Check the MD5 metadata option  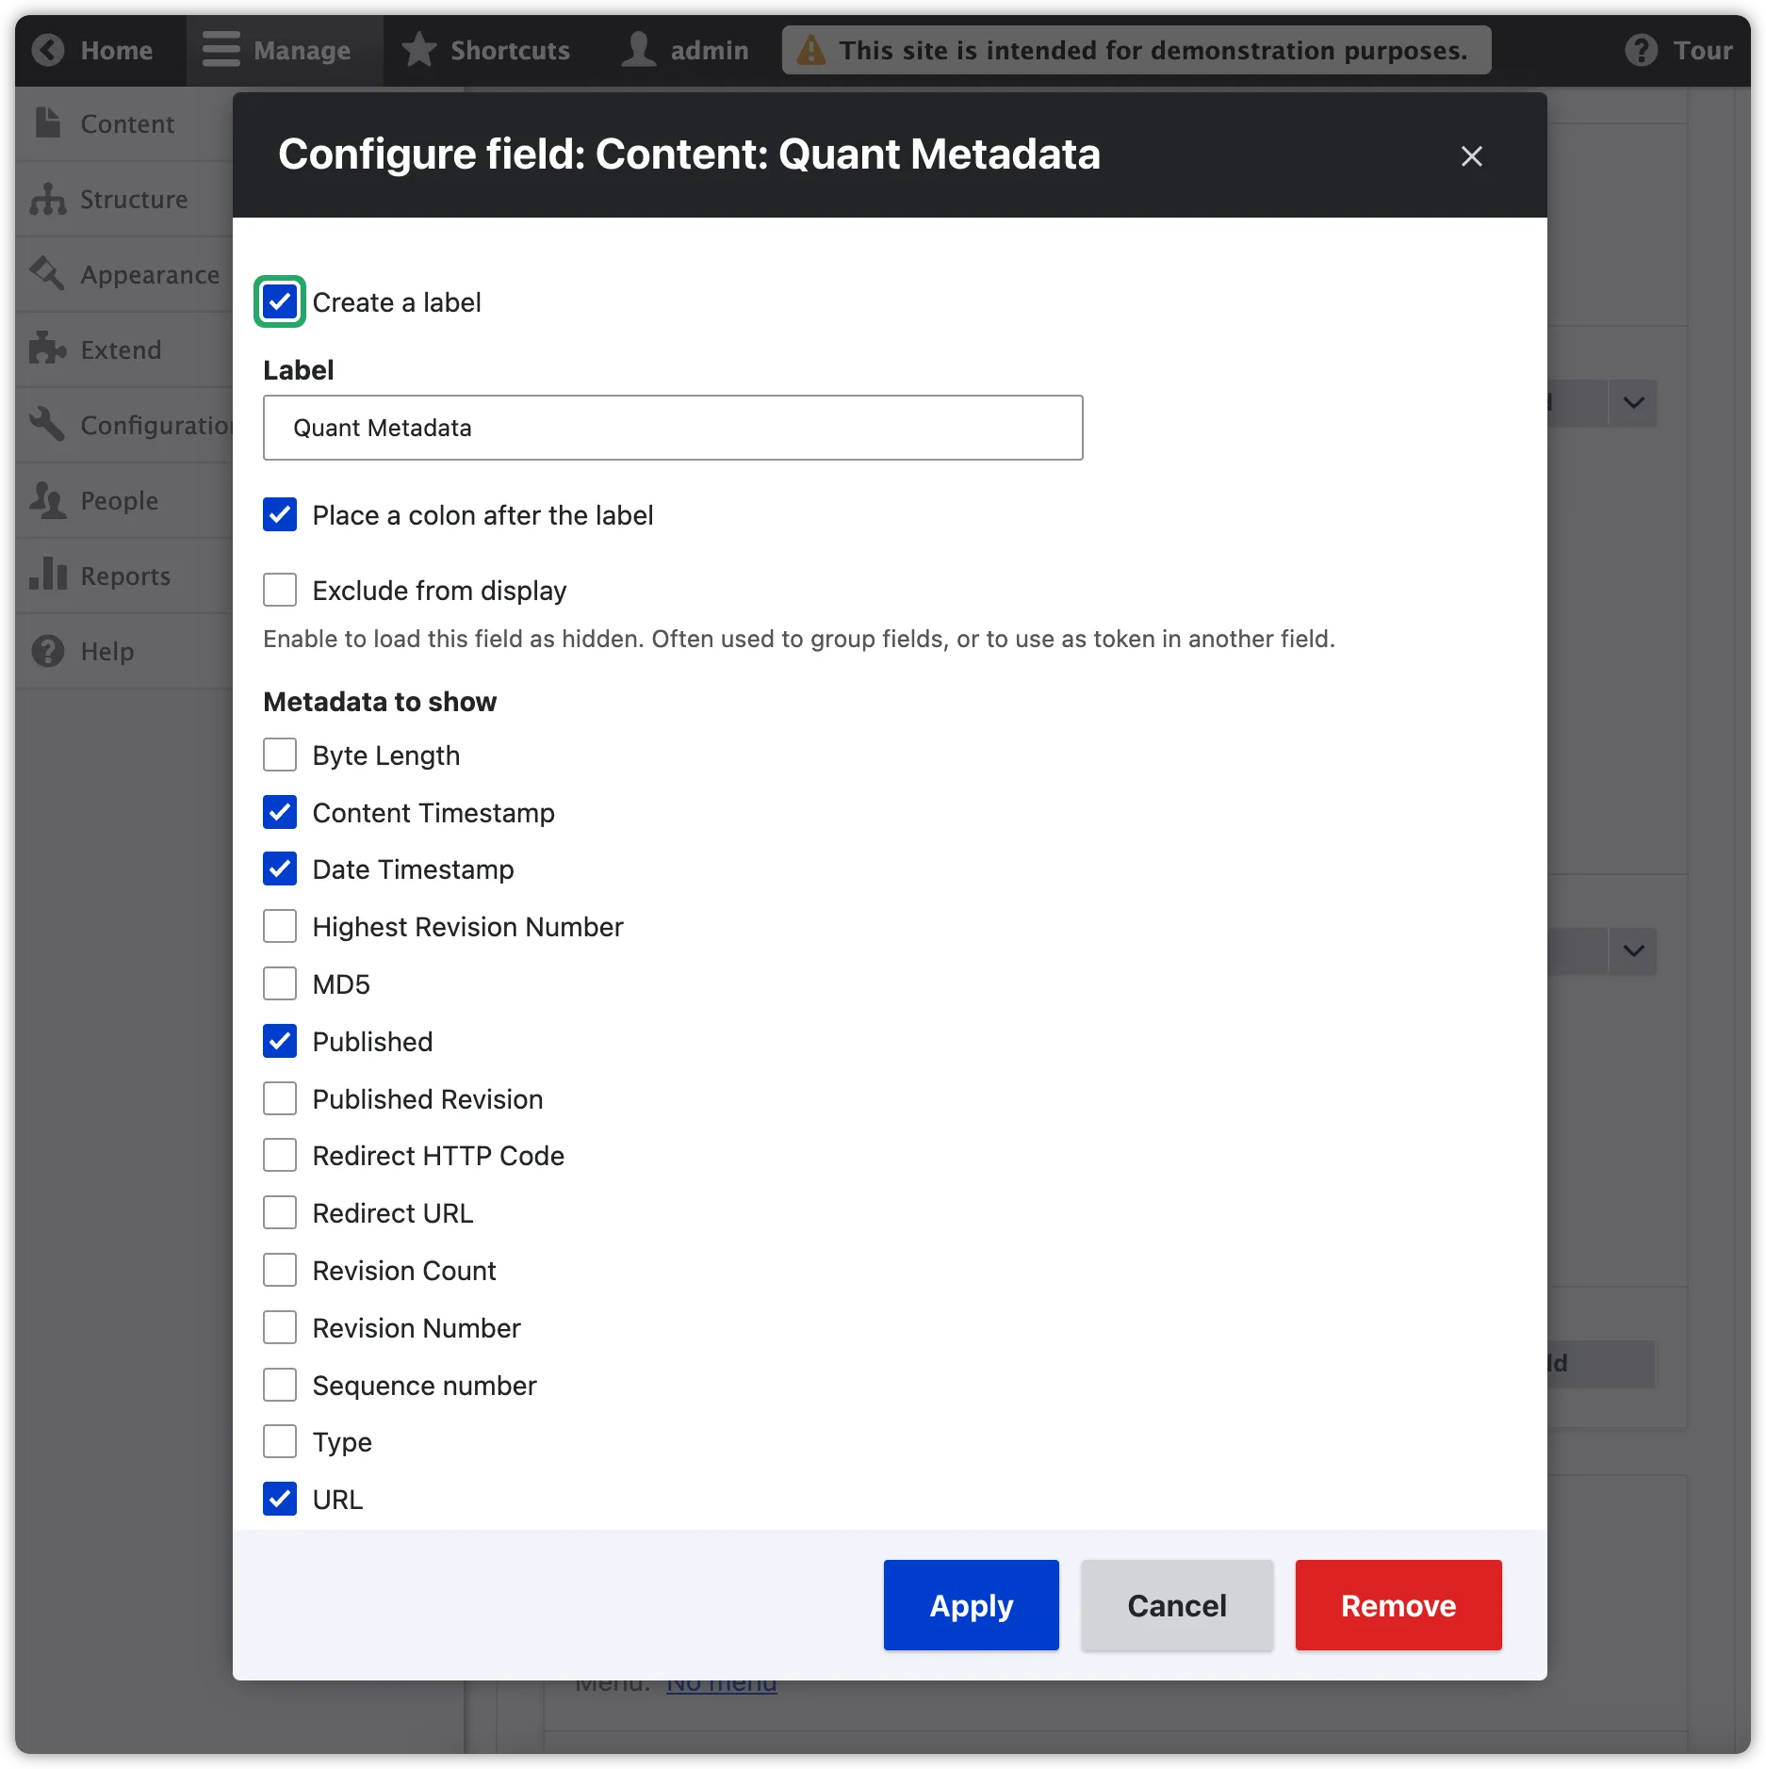[279, 983]
